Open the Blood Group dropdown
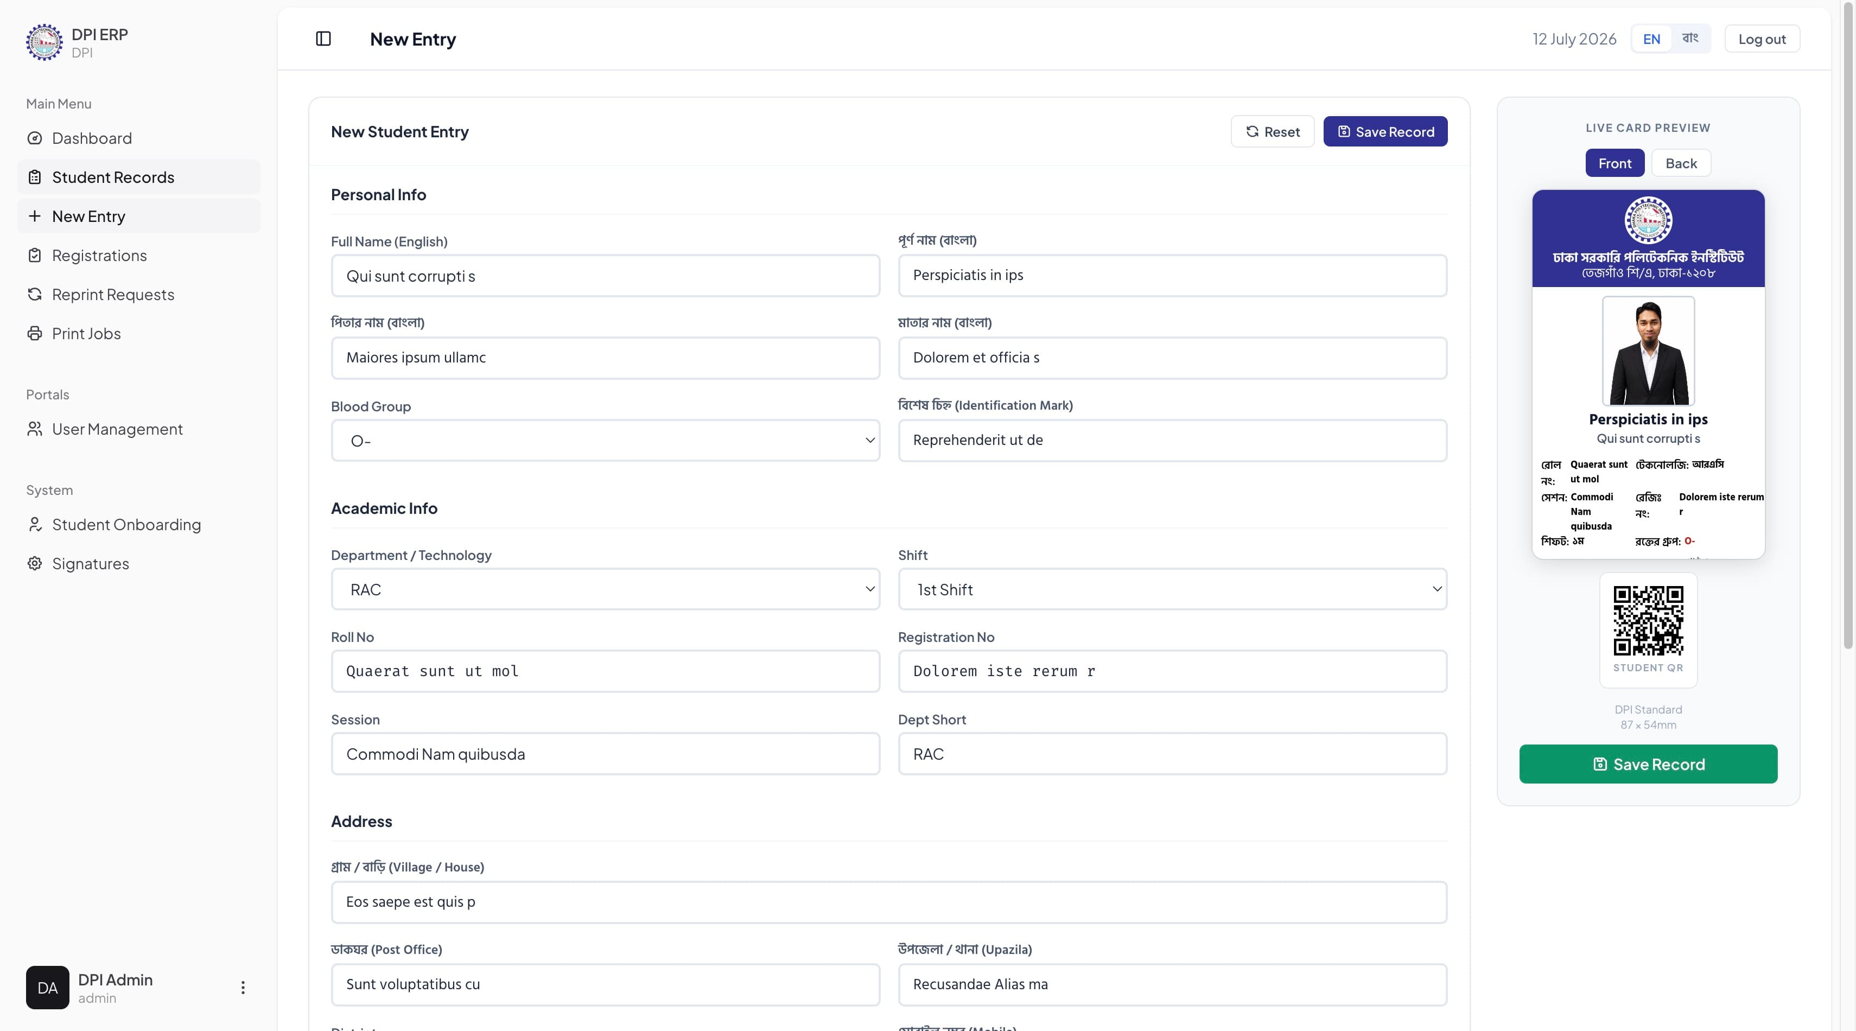 point(605,441)
